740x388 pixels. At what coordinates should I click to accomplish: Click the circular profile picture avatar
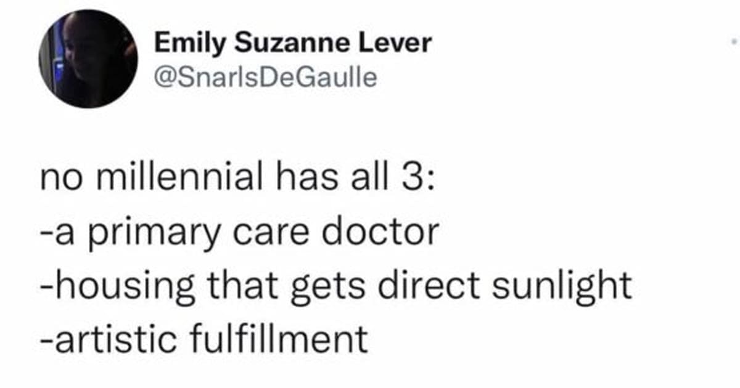[89, 59]
